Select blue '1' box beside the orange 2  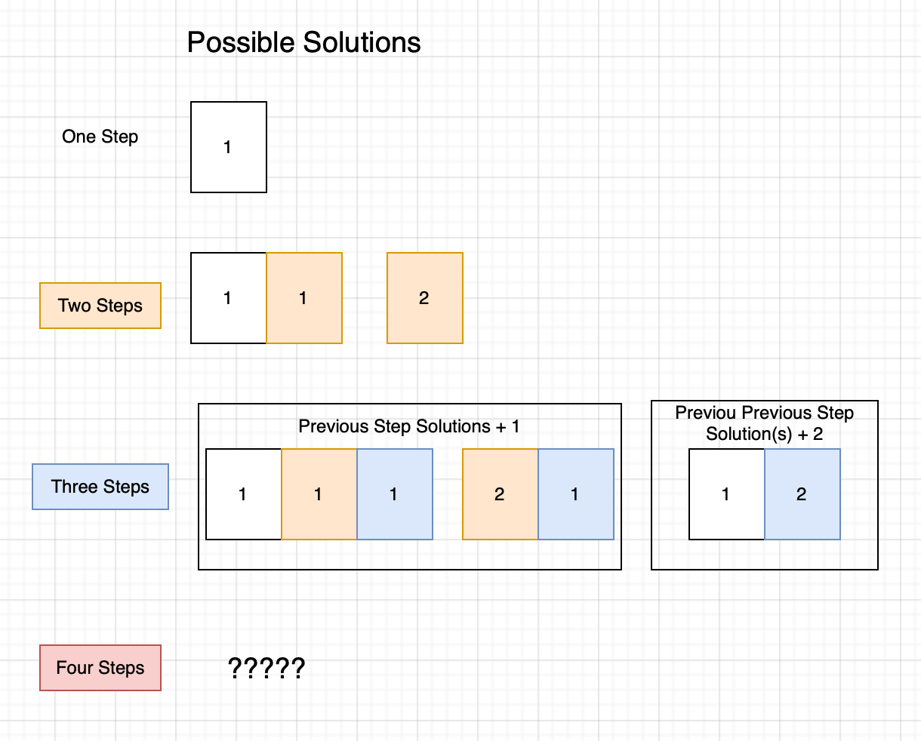(576, 494)
